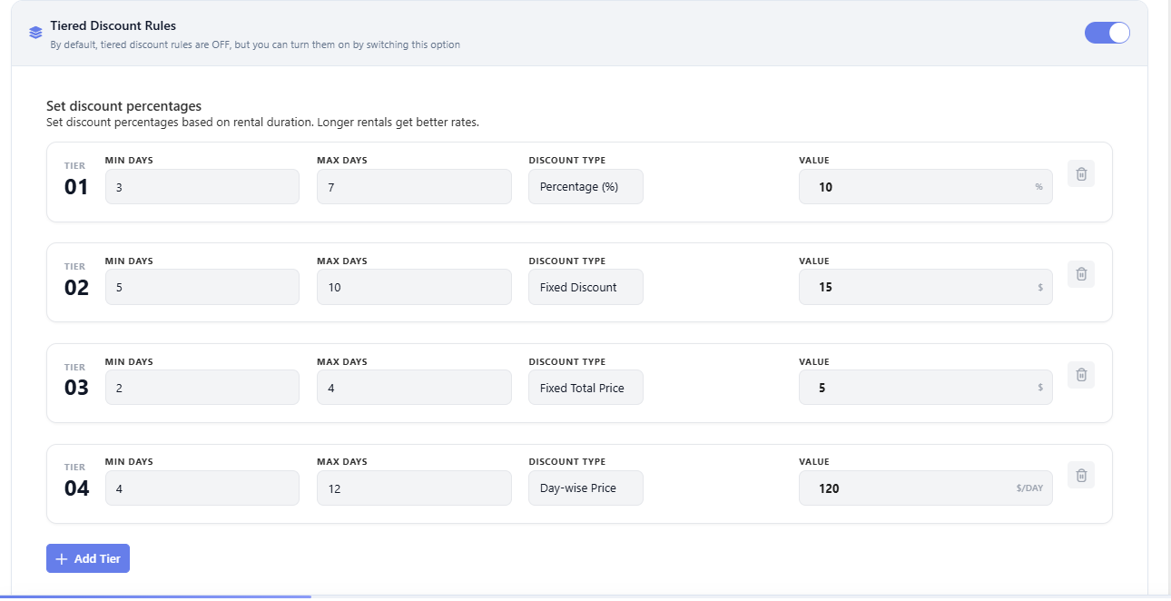Click the Tier 02 number label
1171x601 pixels.
[76, 288]
